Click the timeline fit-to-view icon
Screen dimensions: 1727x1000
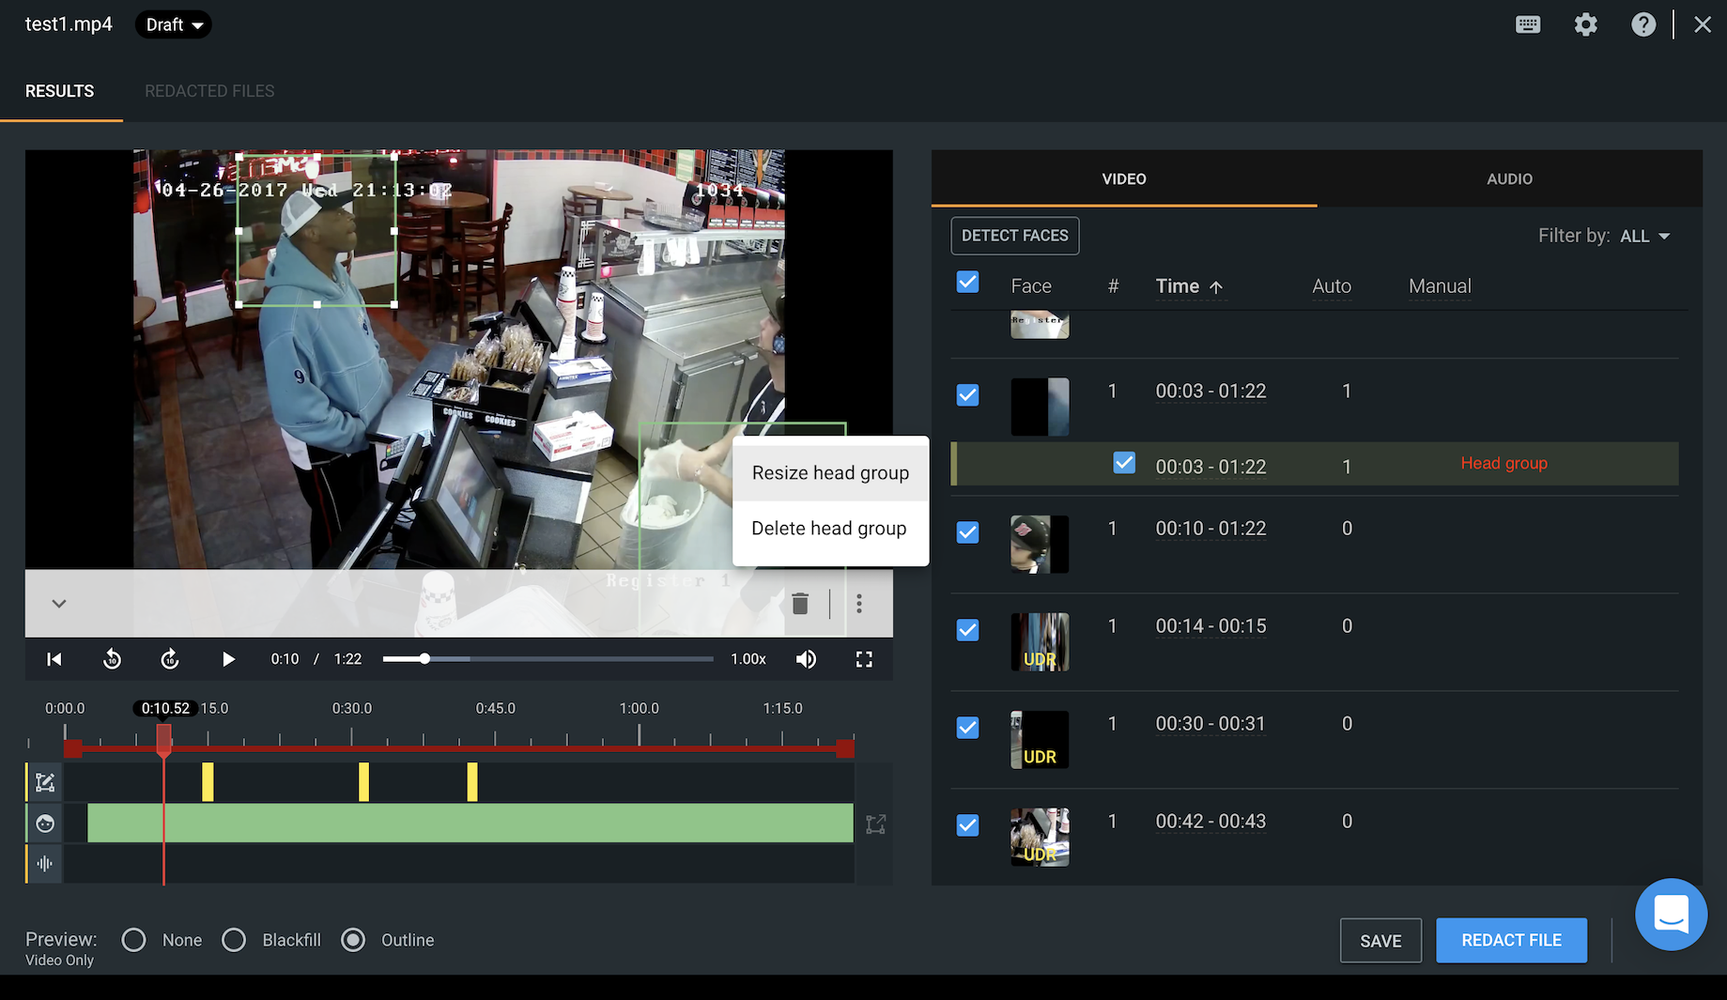875,824
